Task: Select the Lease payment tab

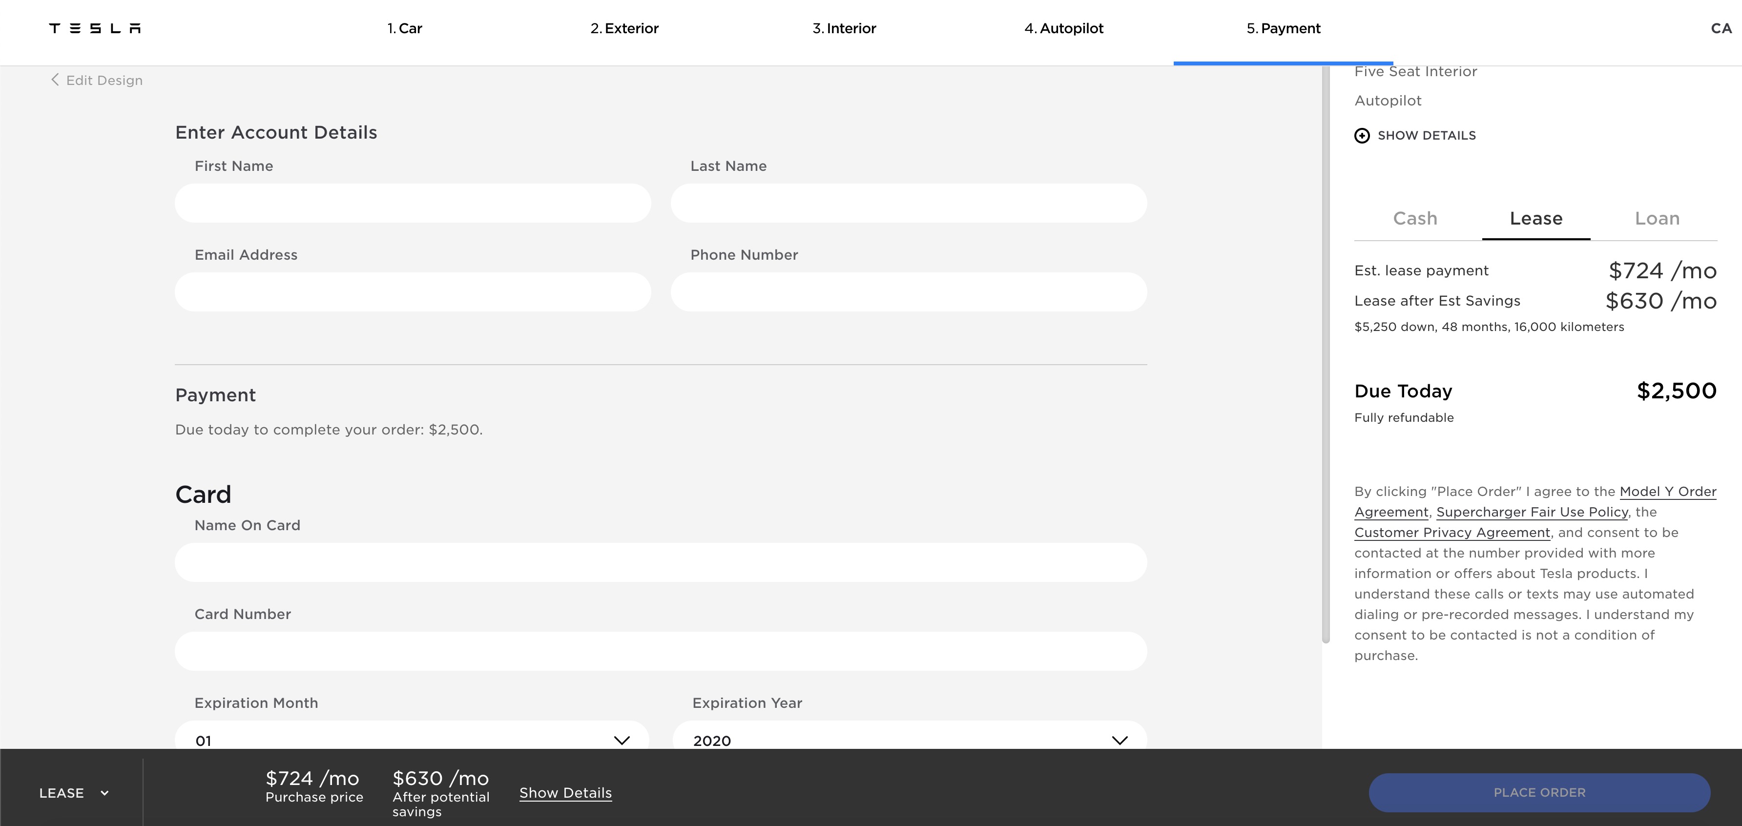Action: (1536, 218)
